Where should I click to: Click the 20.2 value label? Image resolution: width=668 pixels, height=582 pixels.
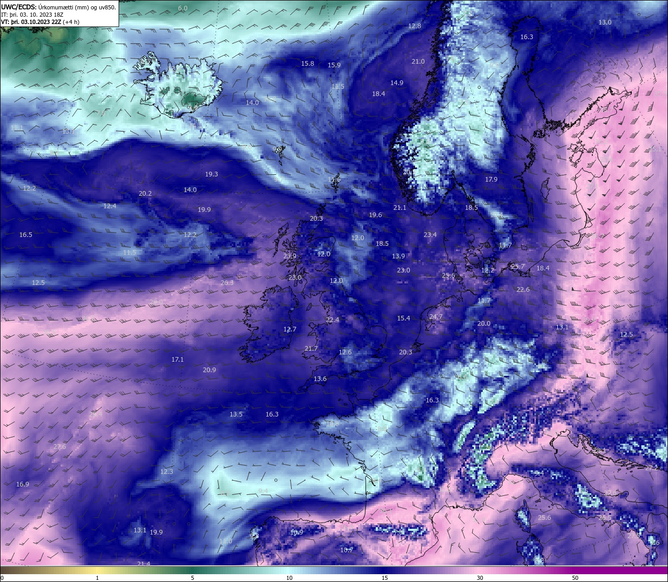click(145, 194)
